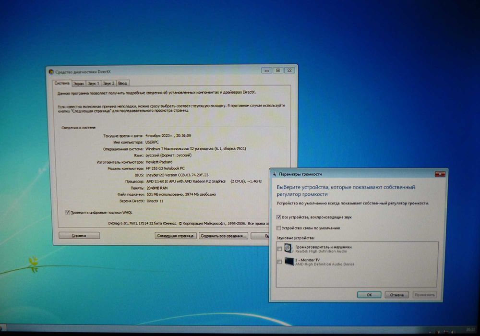Click the 'HP 255 G3 Notebook PC' model value
This screenshot has height=336, width=480.
click(165, 168)
